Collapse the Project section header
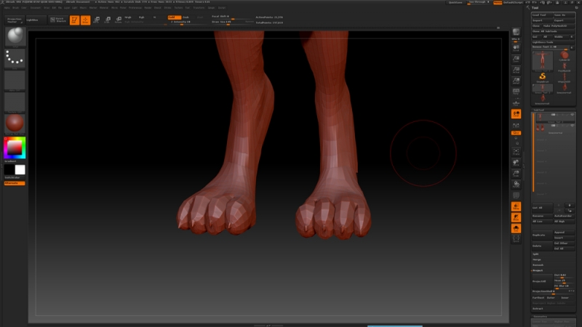The height and width of the screenshot is (327, 582). [538, 270]
